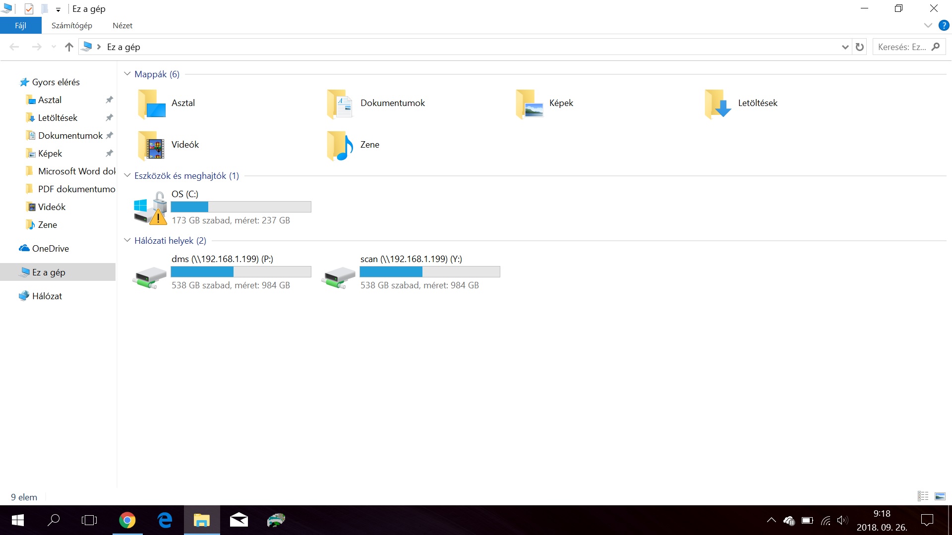The height and width of the screenshot is (535, 952).
Task: Select OneDrive in navigation pane
Action: [x=50, y=249]
